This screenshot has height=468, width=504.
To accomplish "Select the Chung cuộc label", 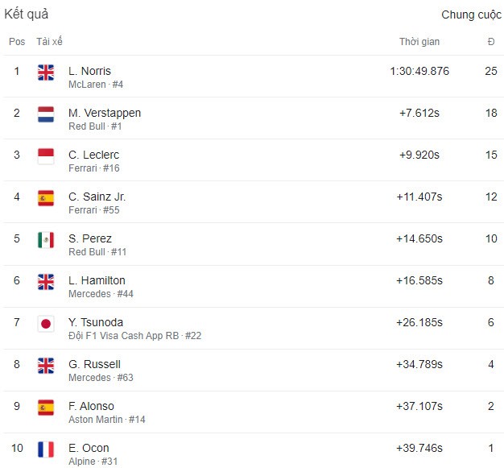I will (471, 14).
